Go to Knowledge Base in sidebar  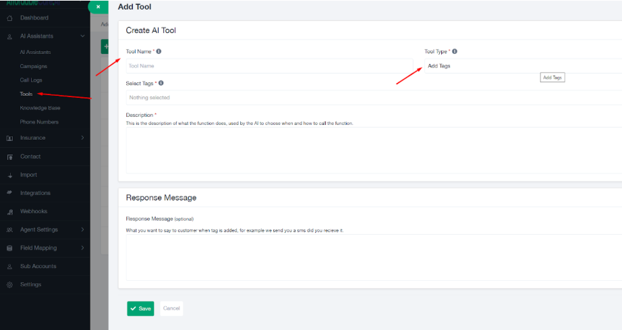pos(40,108)
